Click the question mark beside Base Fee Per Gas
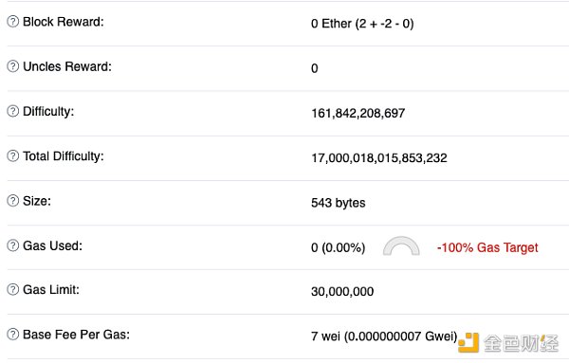This screenshot has width=569, height=363. [12, 334]
